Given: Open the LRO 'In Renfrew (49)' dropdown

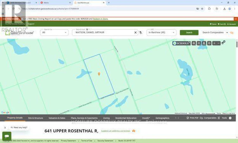Looking at the screenshot, I should pyautogui.click(x=161, y=32).
